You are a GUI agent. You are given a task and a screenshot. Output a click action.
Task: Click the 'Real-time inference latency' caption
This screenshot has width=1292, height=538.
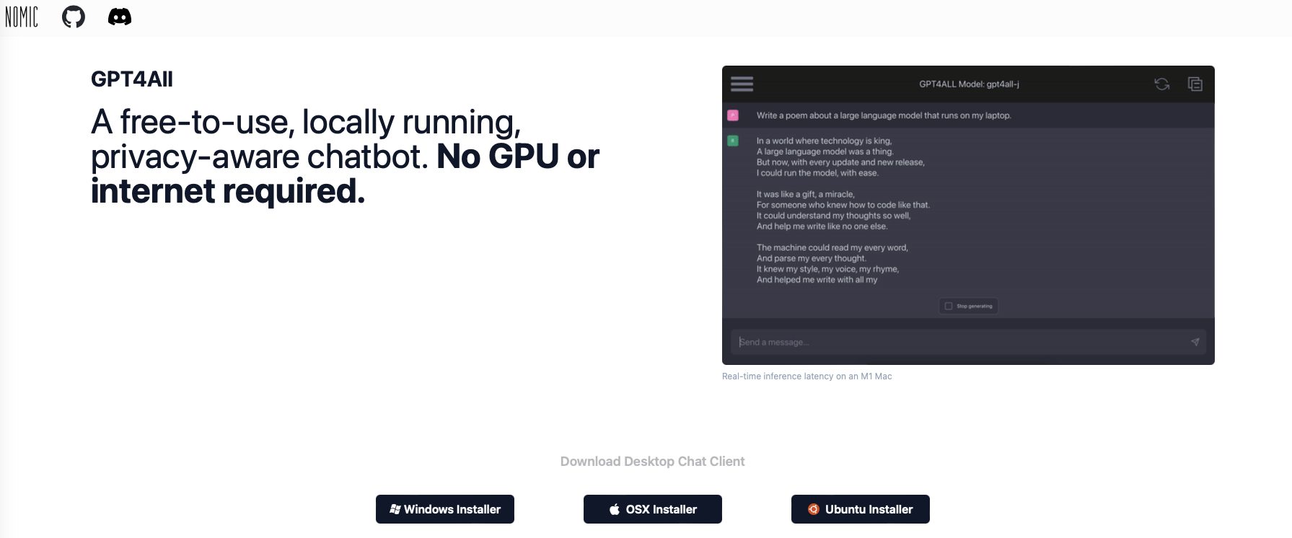click(x=807, y=376)
